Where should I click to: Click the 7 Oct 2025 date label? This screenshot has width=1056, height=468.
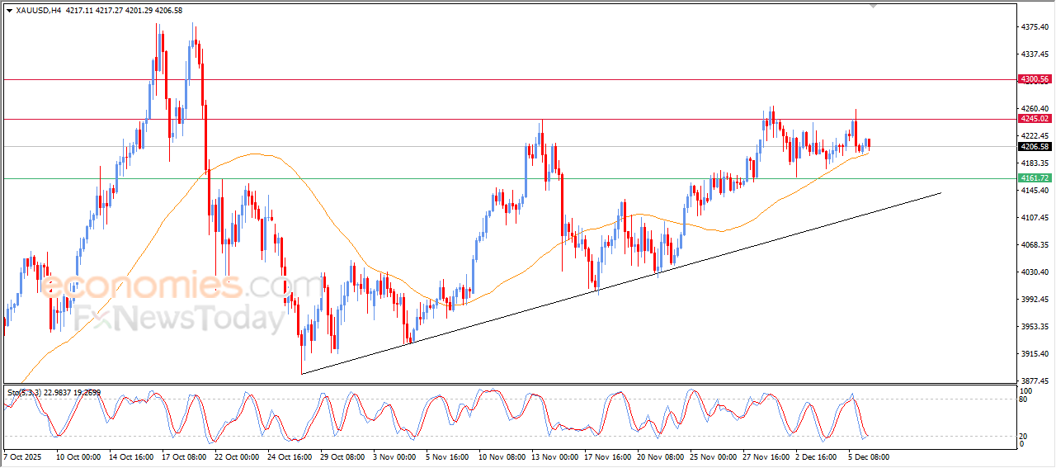pos(24,456)
